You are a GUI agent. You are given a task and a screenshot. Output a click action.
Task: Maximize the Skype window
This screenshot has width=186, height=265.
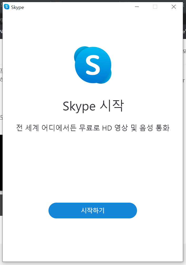[155, 7]
